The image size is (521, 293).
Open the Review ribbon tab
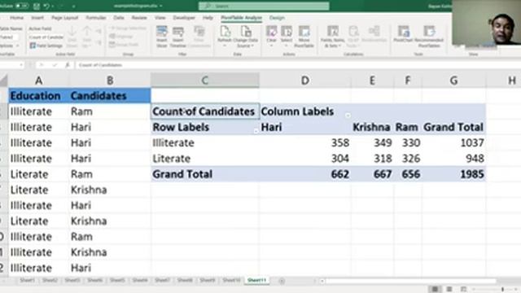point(139,18)
